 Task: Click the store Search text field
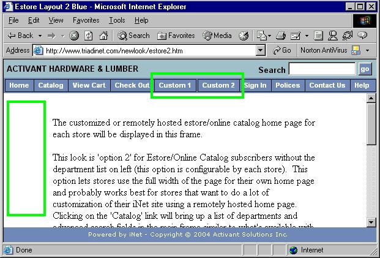[x=322, y=69]
